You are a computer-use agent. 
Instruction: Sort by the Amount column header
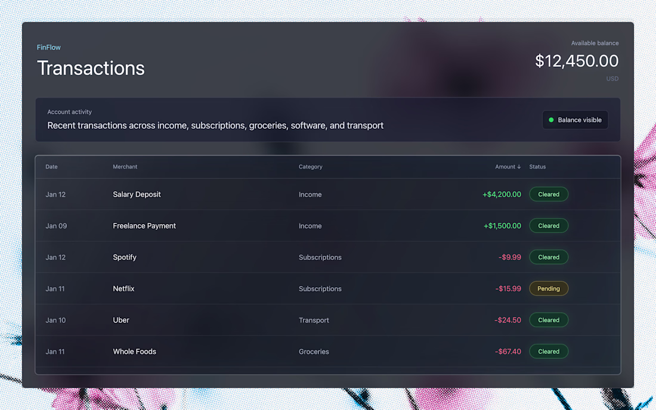tap(508, 167)
